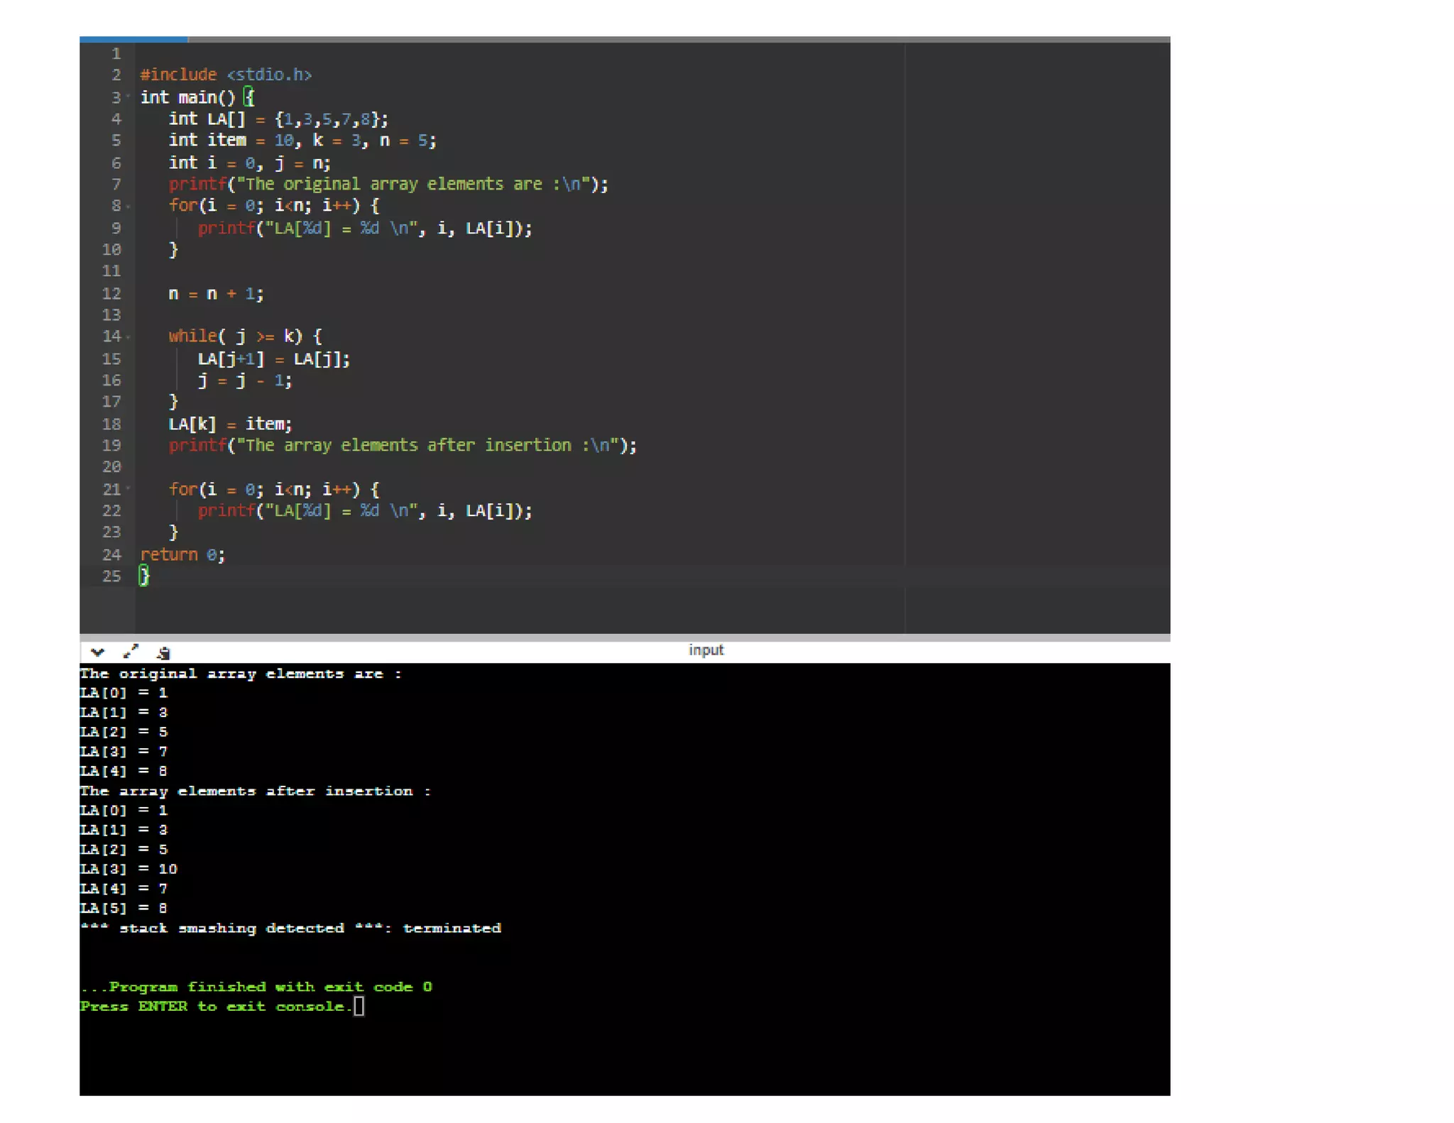Fold the main() function at line 3
Screen dimensions: 1454x1123
[129, 96]
